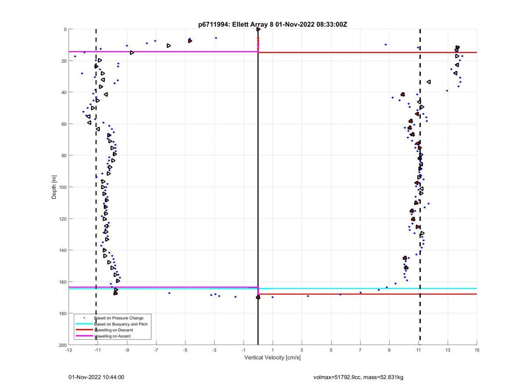Click x-axis tick label '3'
Image resolution: width=527 pixels, height=388 pixels.
pos(302,350)
